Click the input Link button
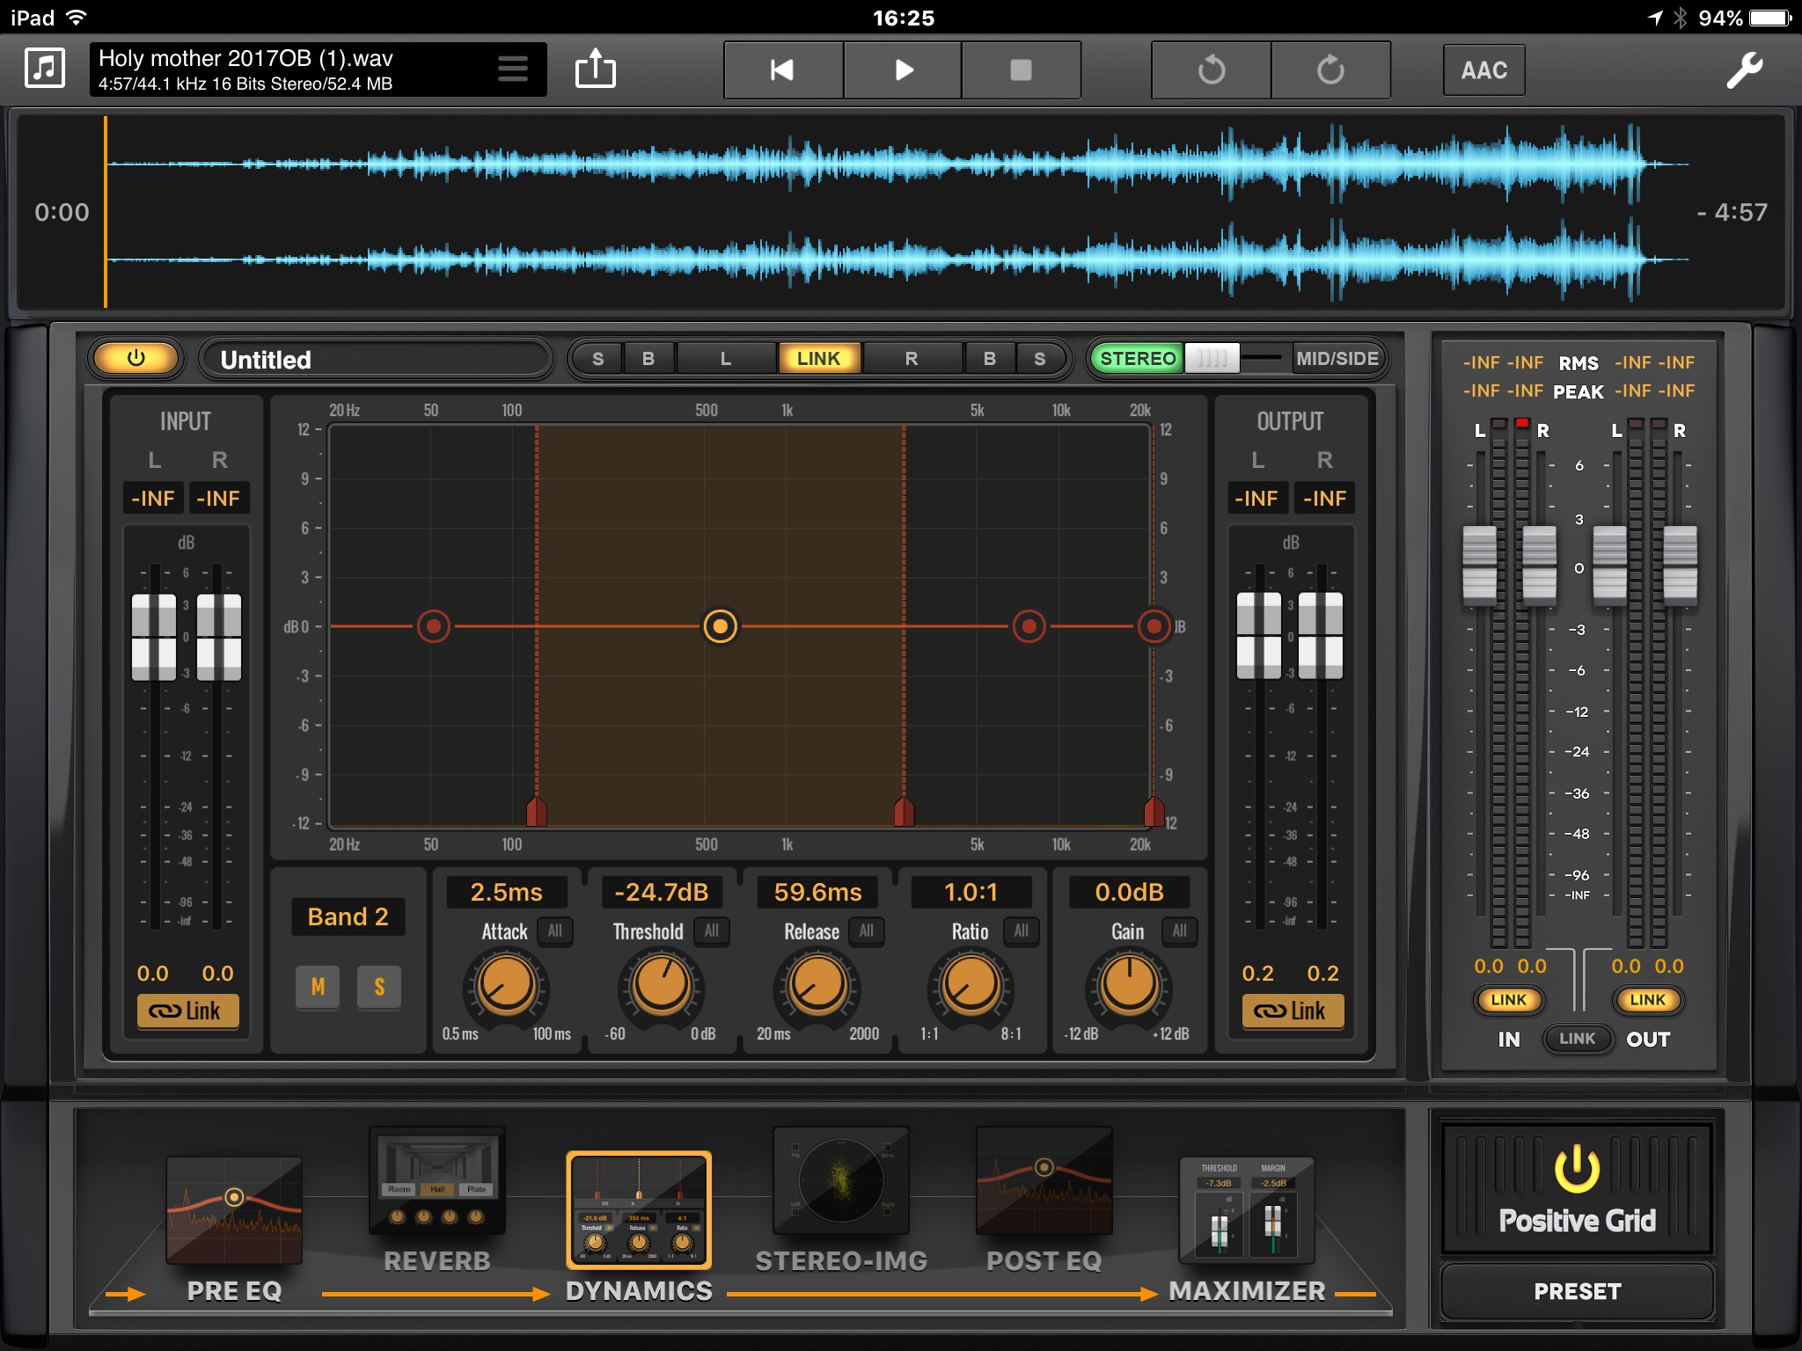The height and width of the screenshot is (1351, 1802). coord(186,1011)
